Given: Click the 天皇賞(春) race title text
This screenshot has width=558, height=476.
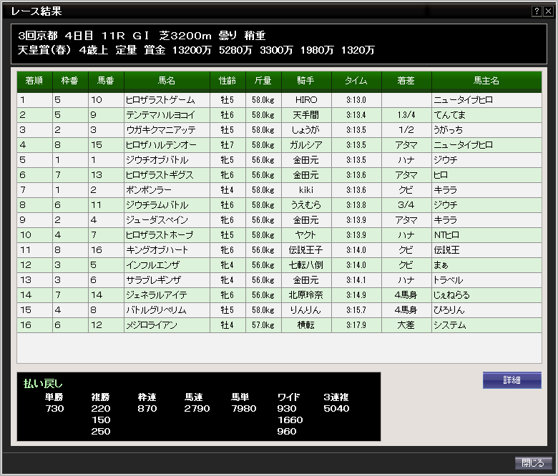Looking at the screenshot, I should click(x=44, y=50).
